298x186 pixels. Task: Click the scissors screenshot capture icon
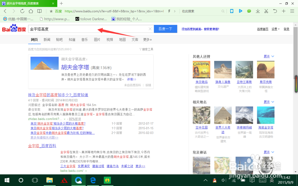tap(266, 11)
